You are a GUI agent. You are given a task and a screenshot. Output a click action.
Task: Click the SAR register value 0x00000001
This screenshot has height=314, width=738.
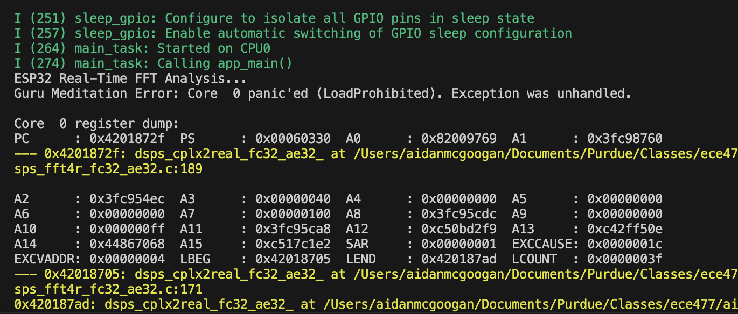point(459,244)
